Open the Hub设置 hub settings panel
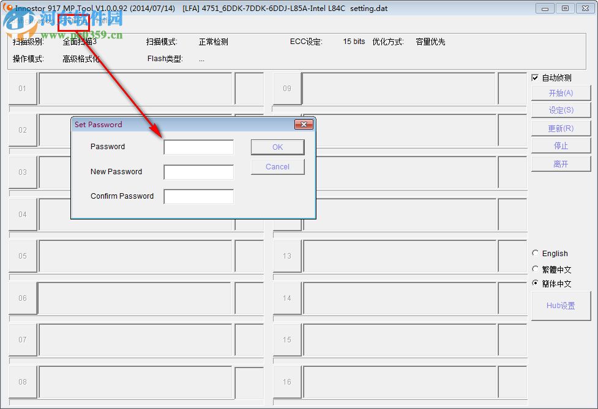 561,306
